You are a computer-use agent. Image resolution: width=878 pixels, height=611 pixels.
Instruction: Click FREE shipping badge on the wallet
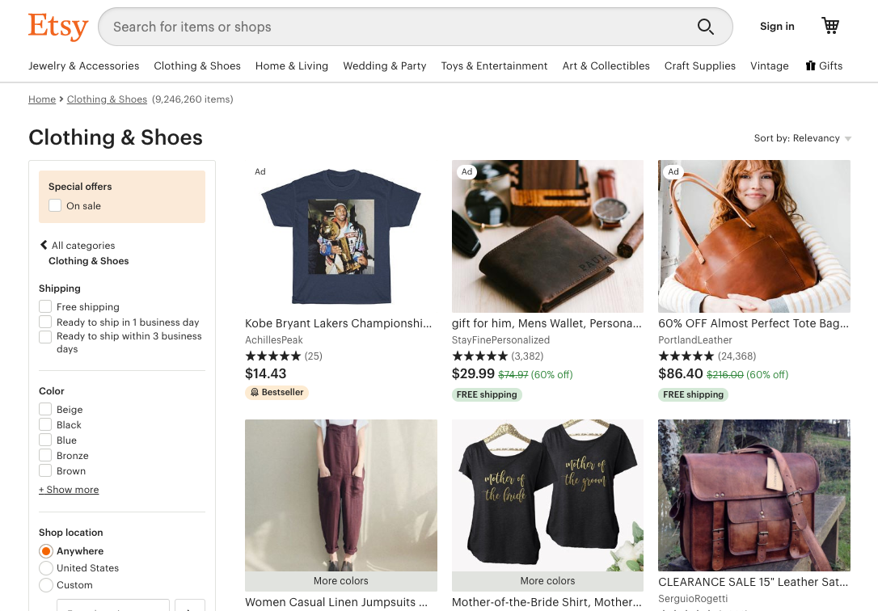tap(487, 394)
